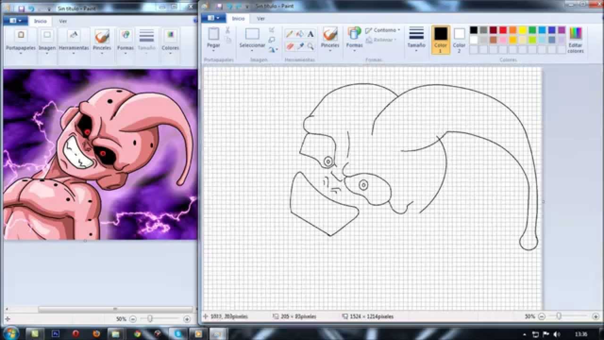Open the blue Paint file menu in drawing window
The height and width of the screenshot is (340, 604).
[213, 18]
